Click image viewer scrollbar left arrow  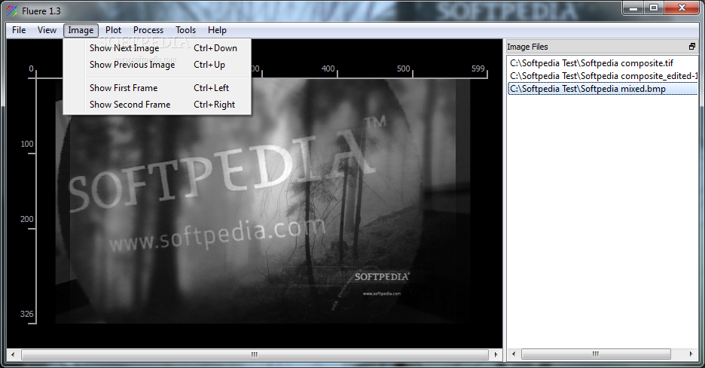(13, 354)
